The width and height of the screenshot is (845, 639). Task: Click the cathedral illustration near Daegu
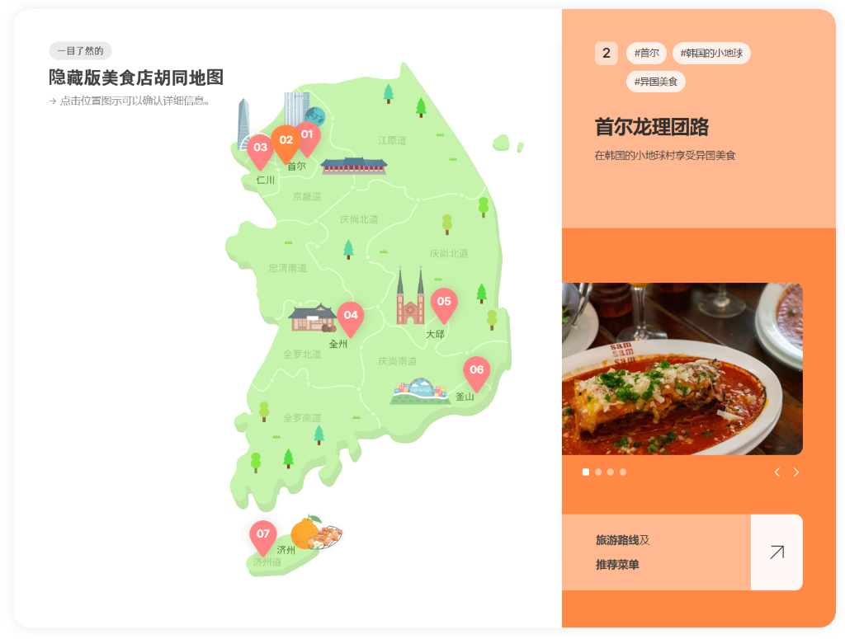[410, 295]
